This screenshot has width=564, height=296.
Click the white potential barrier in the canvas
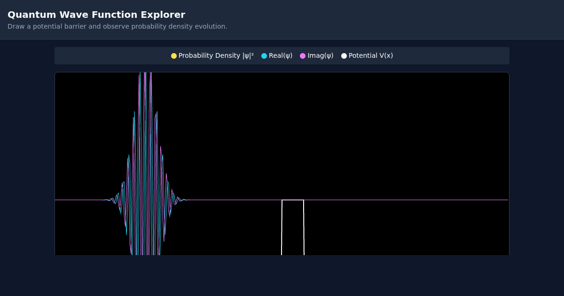(293, 227)
